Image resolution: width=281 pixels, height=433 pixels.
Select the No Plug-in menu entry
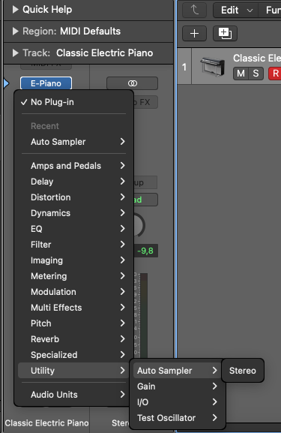point(73,102)
